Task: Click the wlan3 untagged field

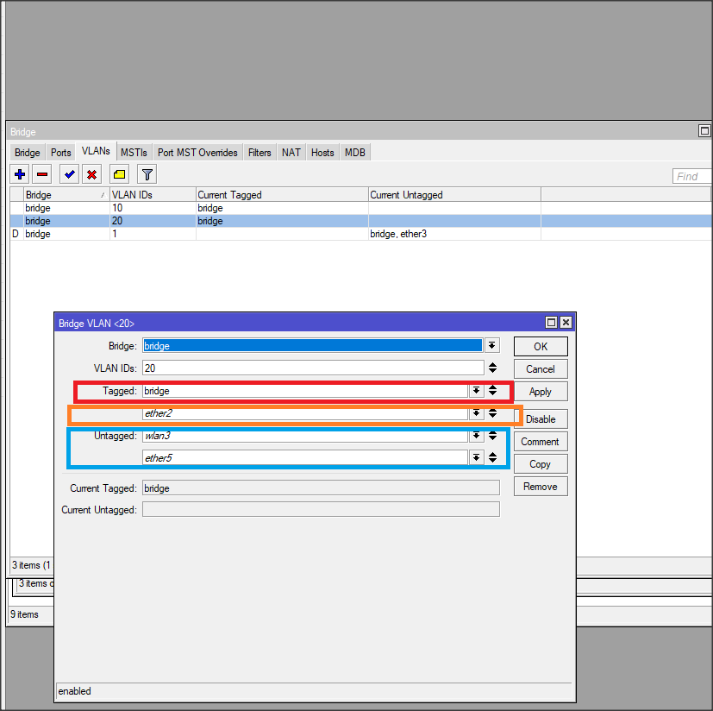Action: (305, 436)
